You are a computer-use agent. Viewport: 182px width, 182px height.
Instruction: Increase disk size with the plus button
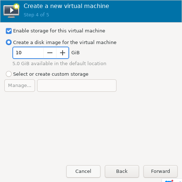63,53
